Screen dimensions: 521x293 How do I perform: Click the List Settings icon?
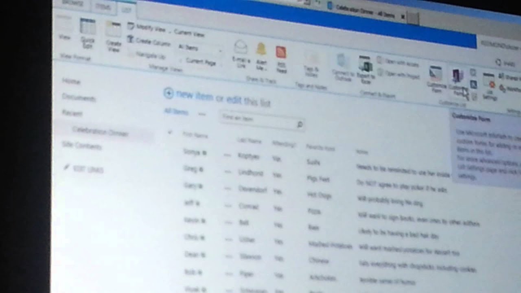489,81
